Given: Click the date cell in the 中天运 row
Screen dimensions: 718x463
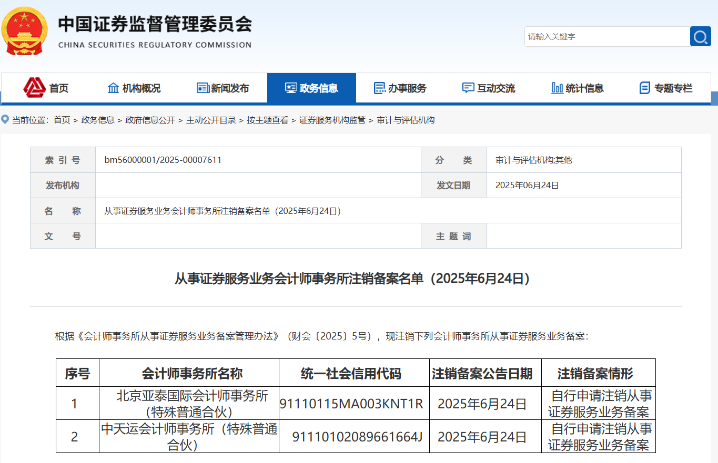Looking at the screenshot, I should [485, 436].
